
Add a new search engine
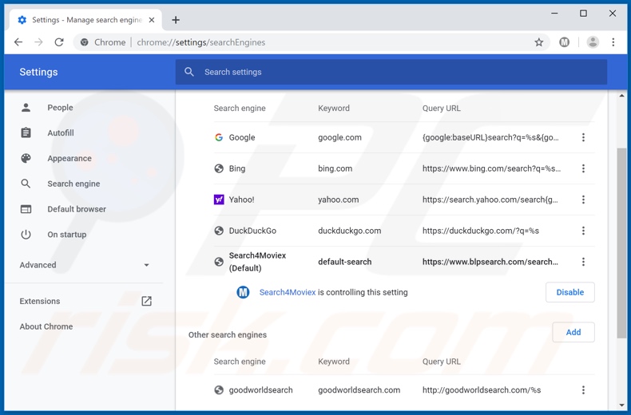coord(573,332)
